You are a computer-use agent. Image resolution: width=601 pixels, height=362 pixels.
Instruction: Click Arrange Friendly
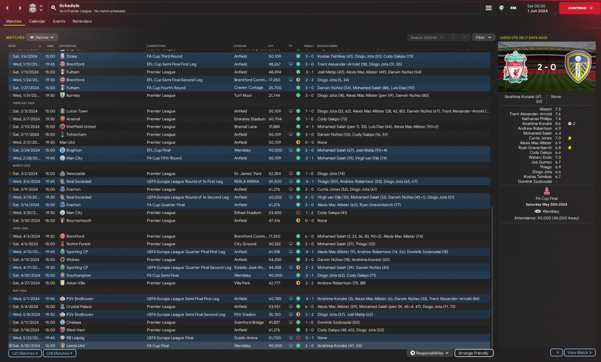click(x=474, y=353)
